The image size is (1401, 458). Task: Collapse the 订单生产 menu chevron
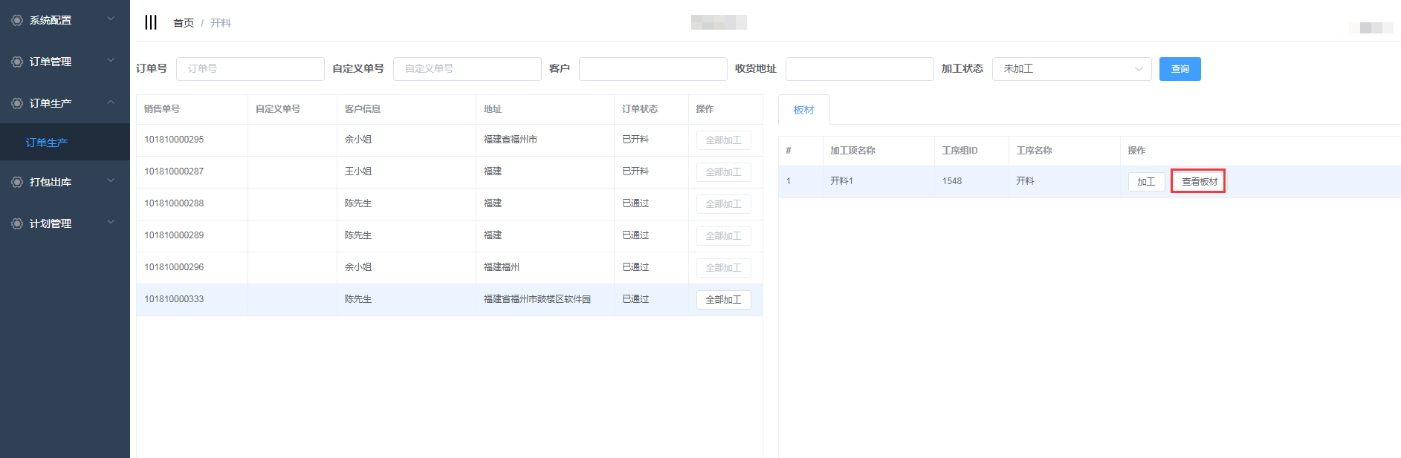[x=111, y=102]
